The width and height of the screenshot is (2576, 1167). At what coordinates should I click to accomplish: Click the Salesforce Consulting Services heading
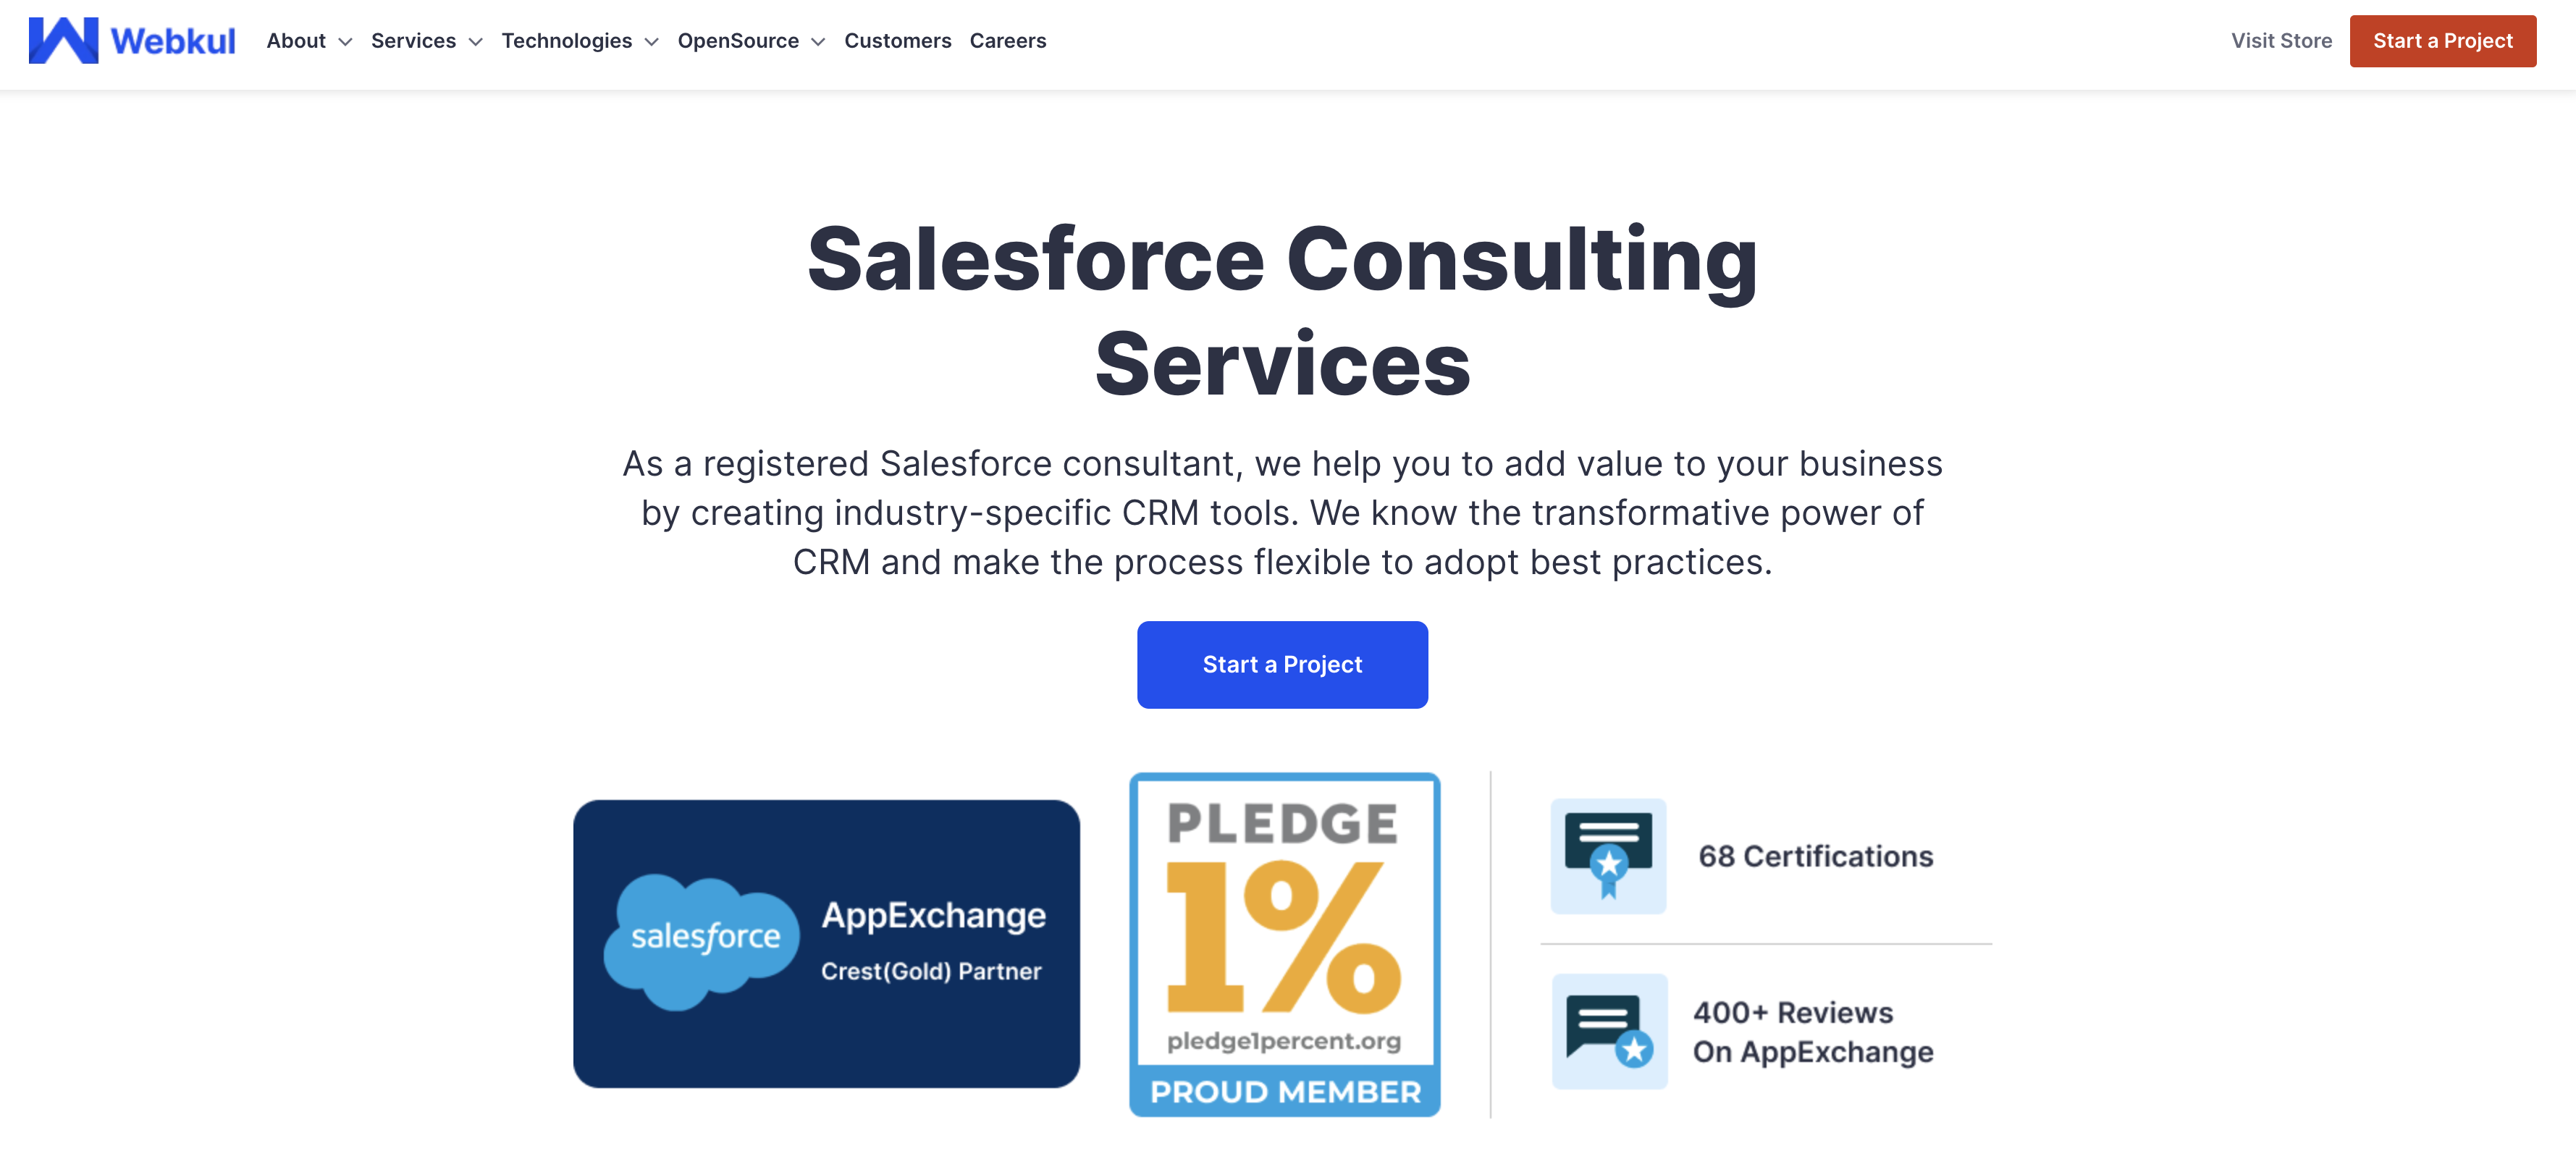coord(1282,310)
